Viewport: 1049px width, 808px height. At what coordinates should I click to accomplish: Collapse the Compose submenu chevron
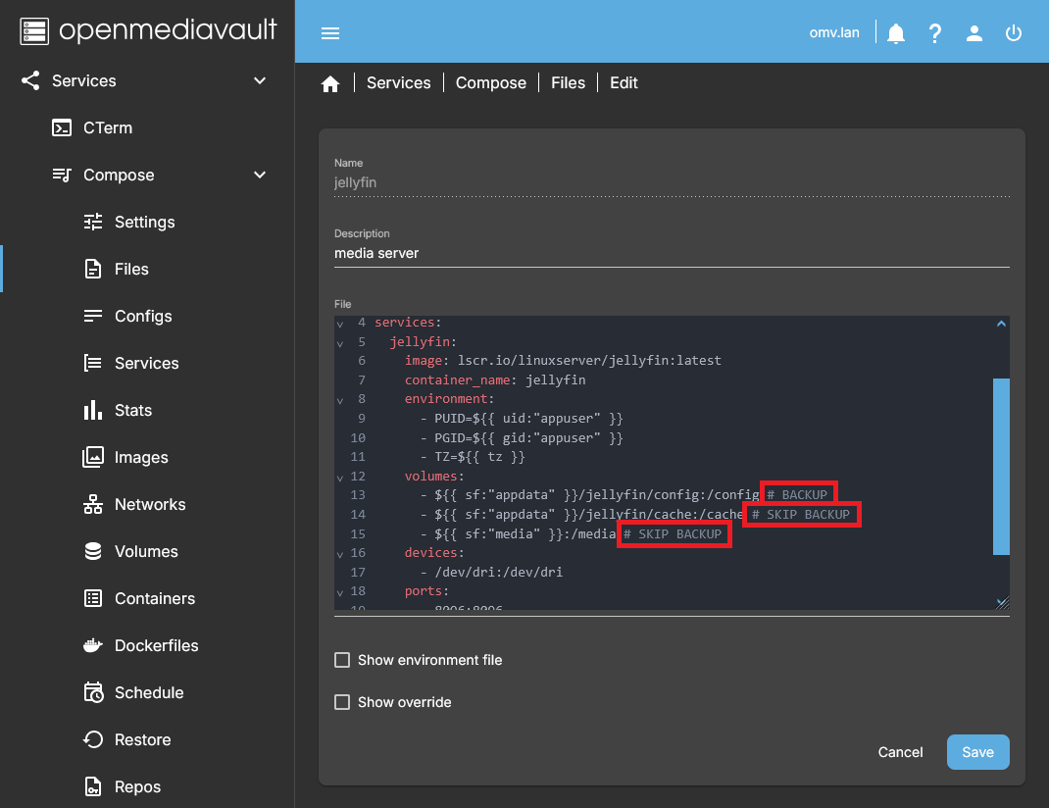(x=260, y=175)
